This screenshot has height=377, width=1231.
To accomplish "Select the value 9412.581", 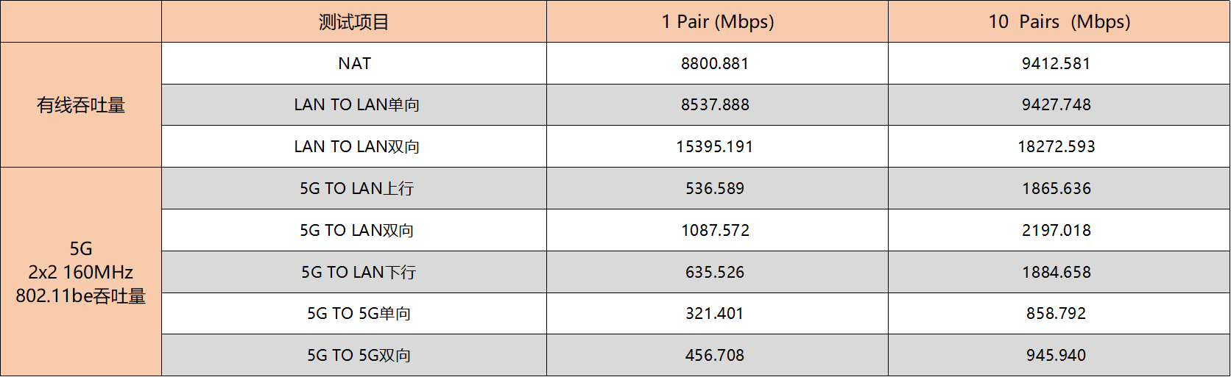I will [x=1056, y=63].
